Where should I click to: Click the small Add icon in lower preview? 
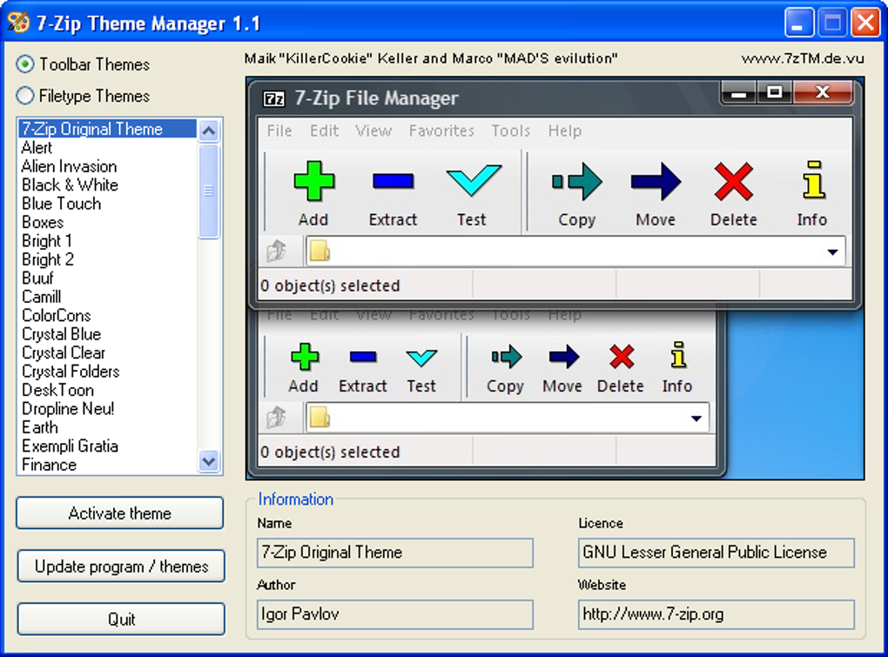[305, 357]
